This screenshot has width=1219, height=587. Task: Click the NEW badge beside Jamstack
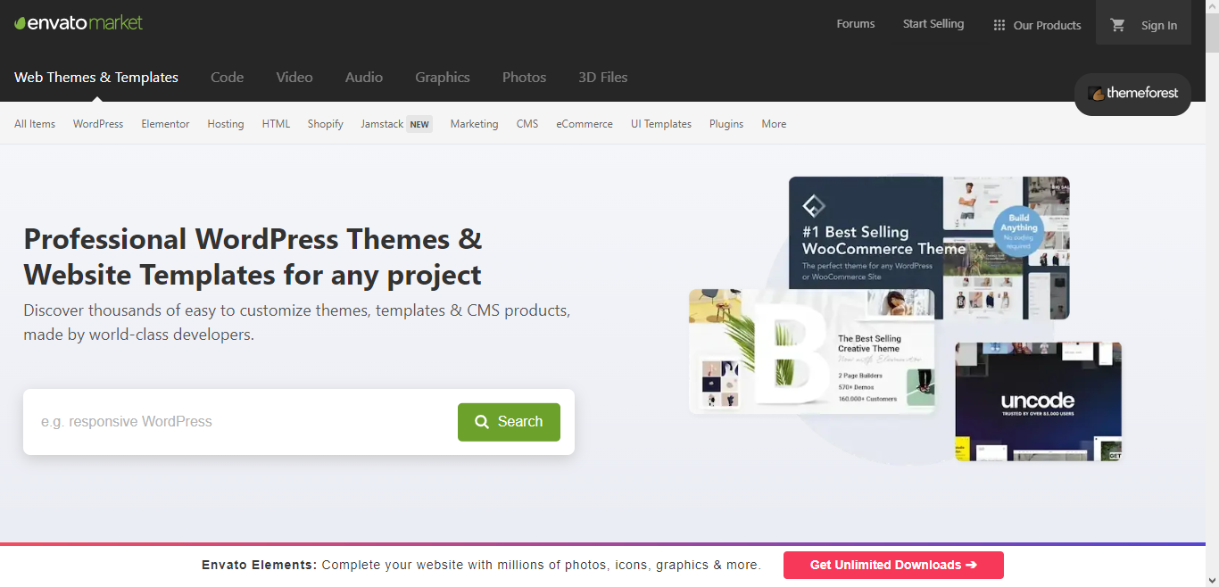click(418, 124)
